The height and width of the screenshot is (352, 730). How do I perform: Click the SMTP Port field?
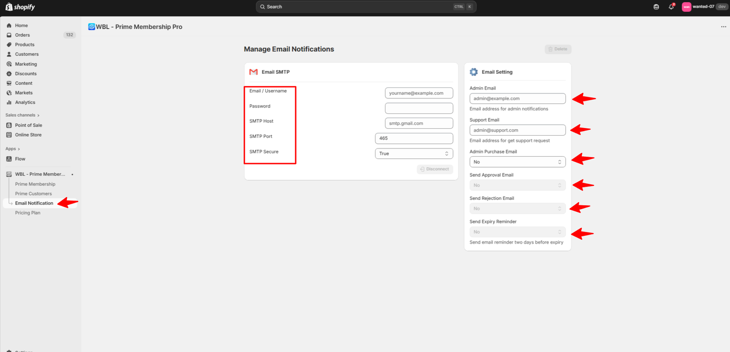tap(414, 138)
